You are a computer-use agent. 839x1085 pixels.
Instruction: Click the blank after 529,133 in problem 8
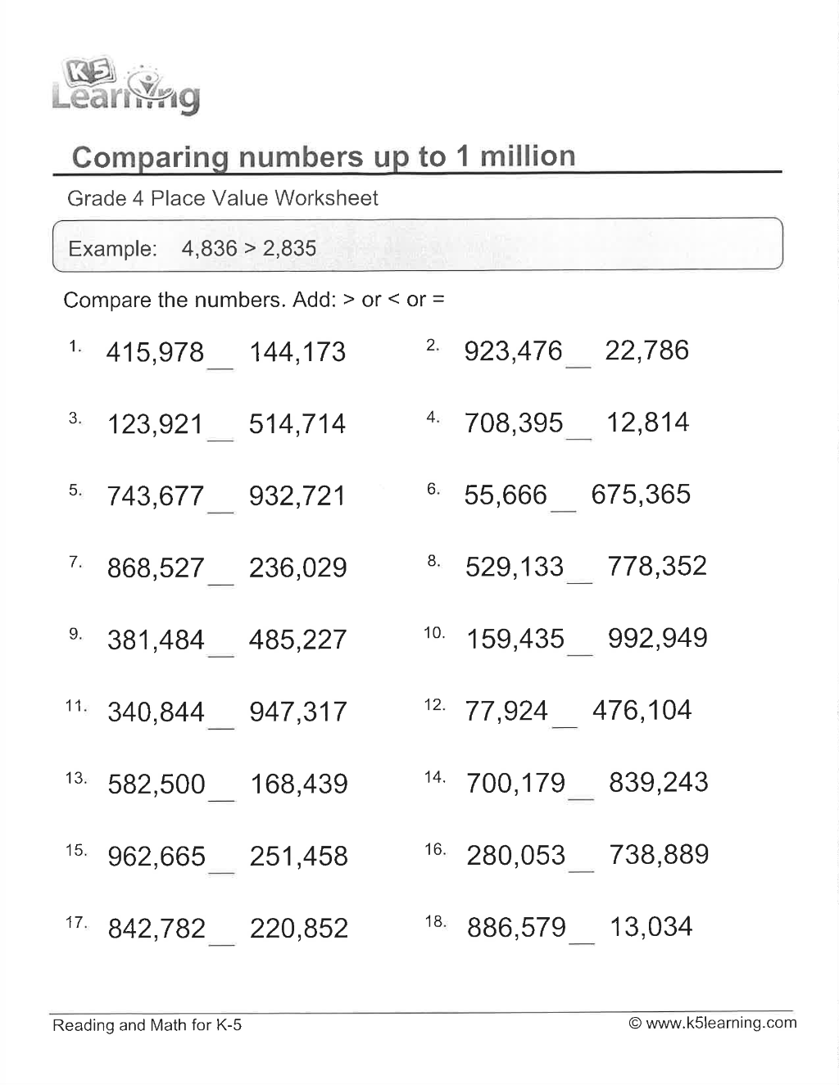point(579,581)
